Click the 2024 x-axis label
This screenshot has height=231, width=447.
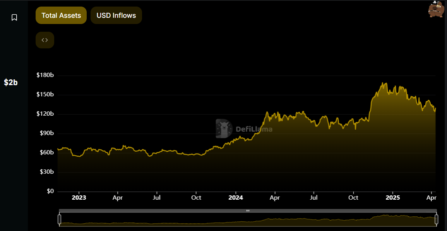click(x=236, y=198)
